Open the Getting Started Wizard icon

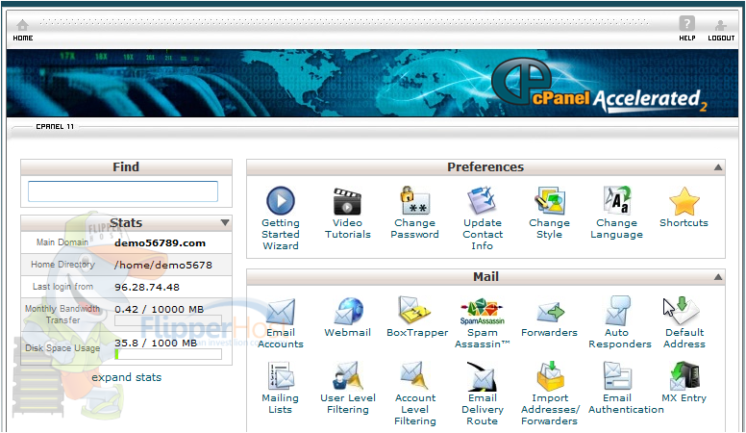point(280,200)
